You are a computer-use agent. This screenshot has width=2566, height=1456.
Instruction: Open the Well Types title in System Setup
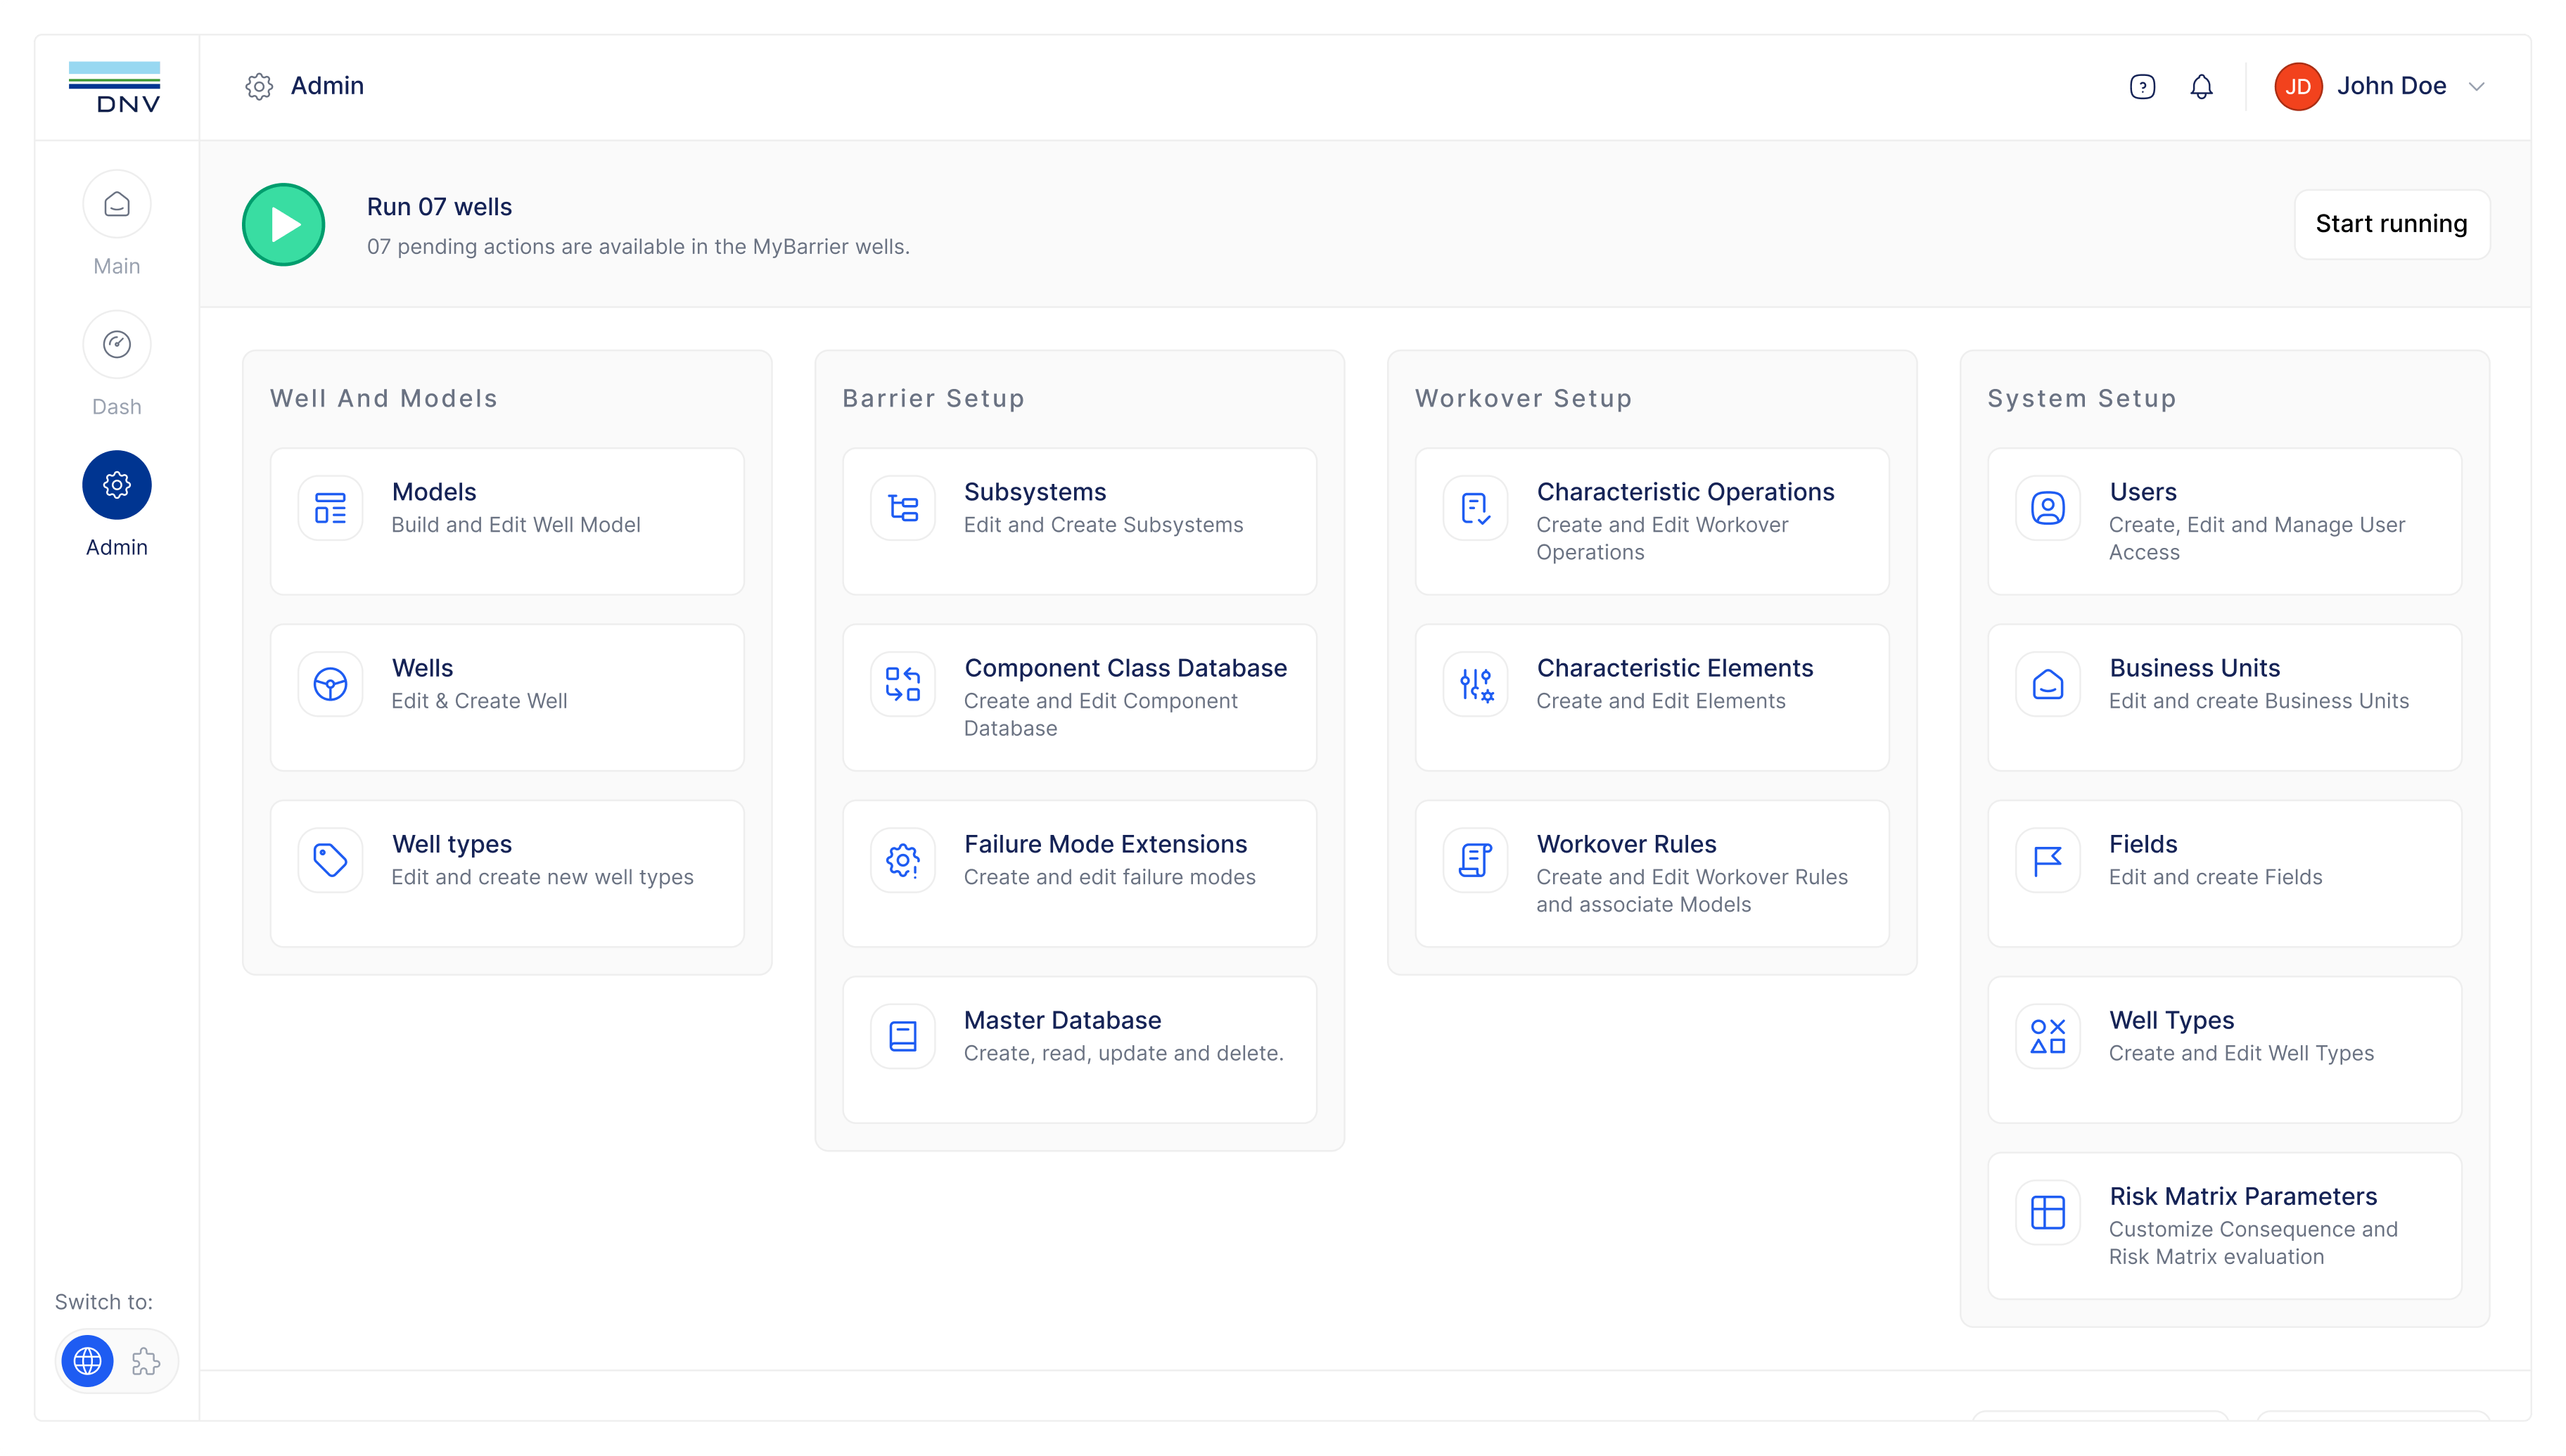[x=2171, y=1020]
